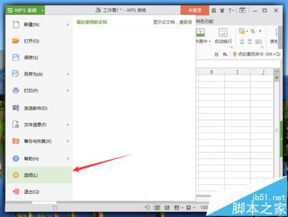Expand the Backup and Restore (备份与恢复) arrow

(x=68, y=141)
